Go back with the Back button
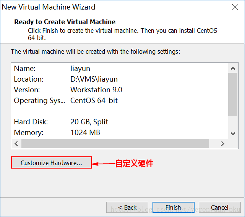The width and height of the screenshot is (245, 217). 127,207
